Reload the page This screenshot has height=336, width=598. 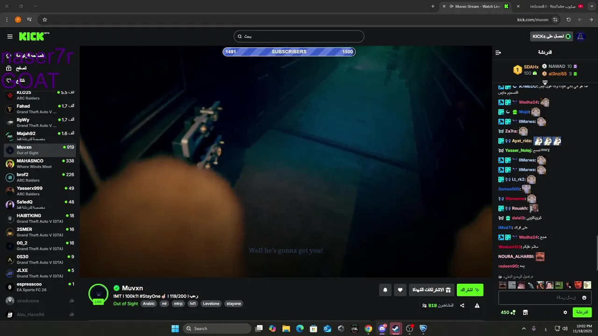pyautogui.click(x=569, y=20)
